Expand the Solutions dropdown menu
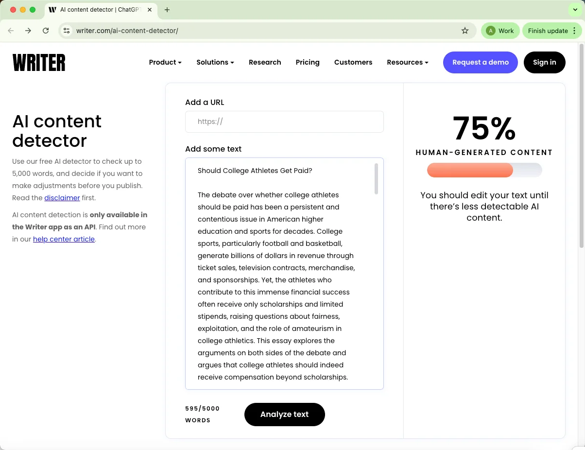This screenshot has width=585, height=450. pyautogui.click(x=215, y=62)
